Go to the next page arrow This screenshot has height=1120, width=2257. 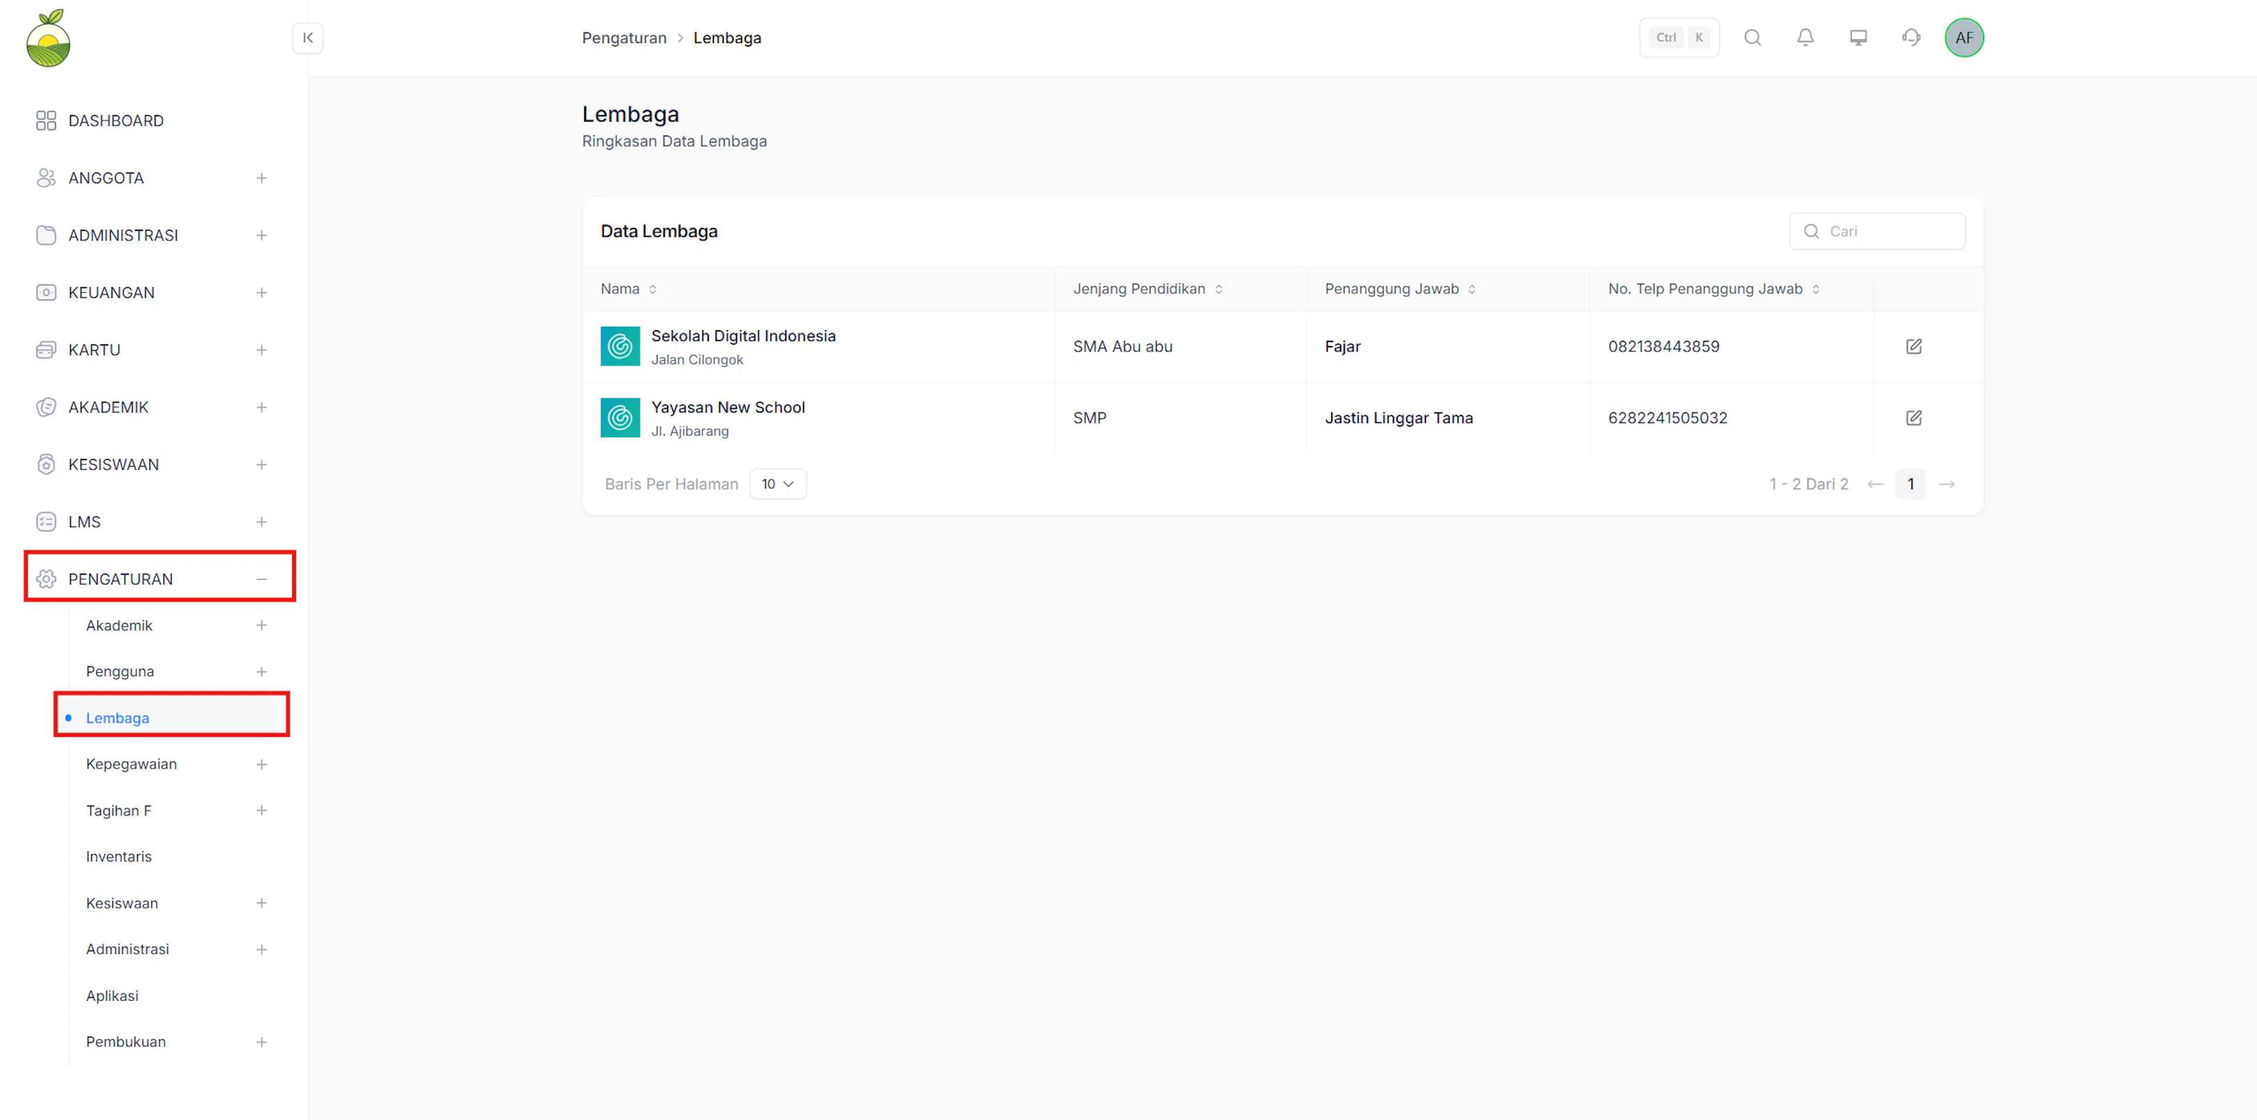[x=1947, y=484]
